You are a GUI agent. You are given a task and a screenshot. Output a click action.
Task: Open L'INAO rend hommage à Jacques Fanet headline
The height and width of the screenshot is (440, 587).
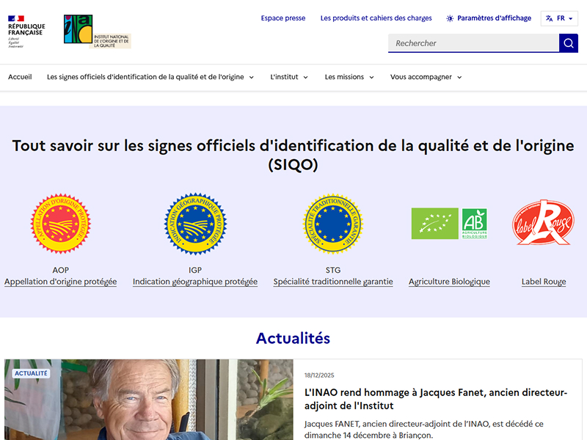pyautogui.click(x=436, y=399)
